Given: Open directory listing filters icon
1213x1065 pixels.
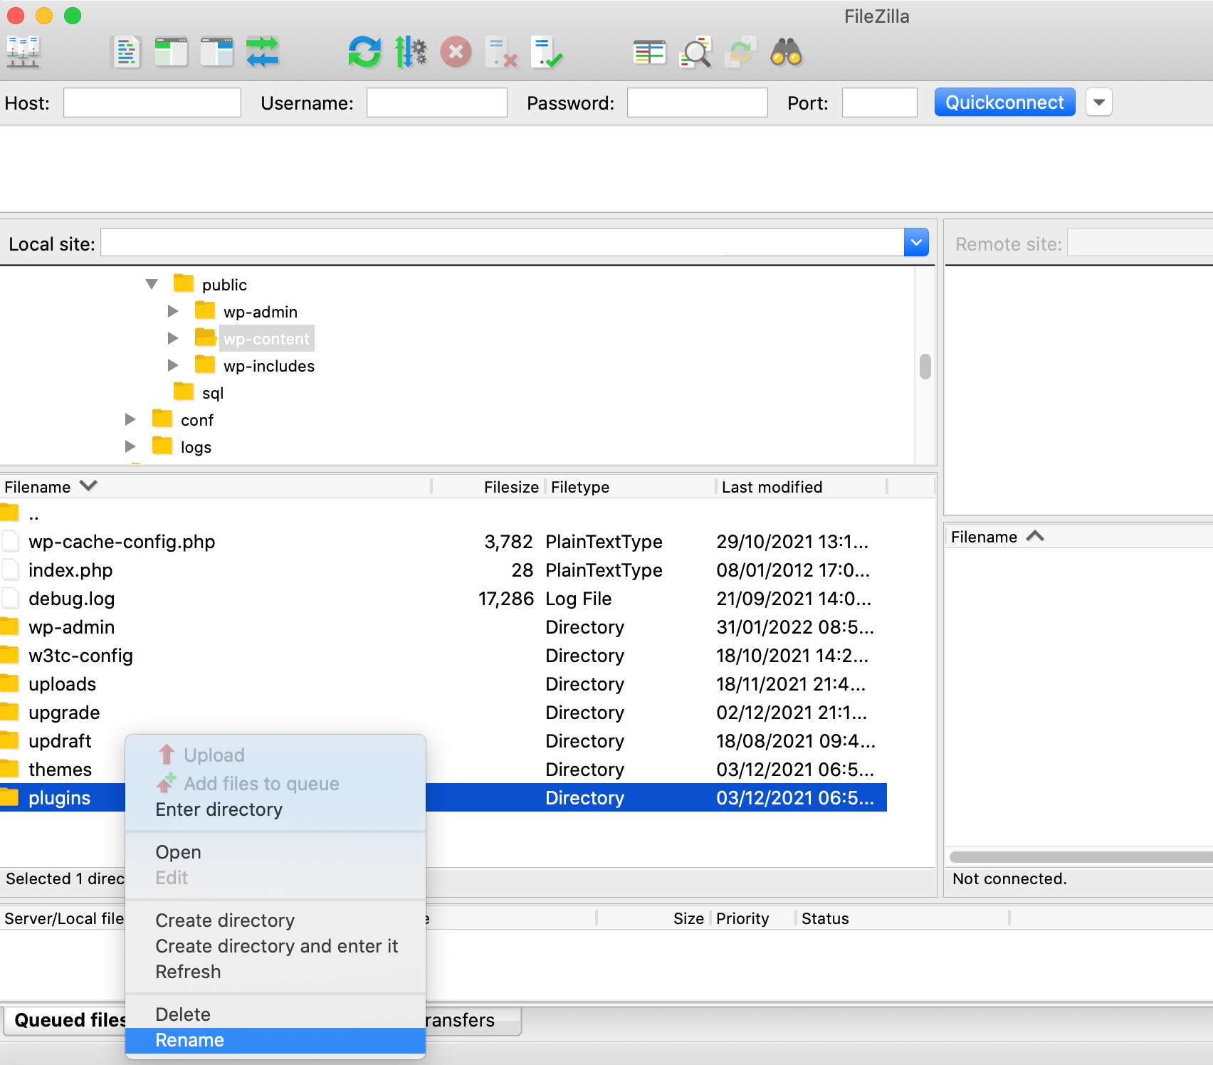Looking at the screenshot, I should click(649, 52).
